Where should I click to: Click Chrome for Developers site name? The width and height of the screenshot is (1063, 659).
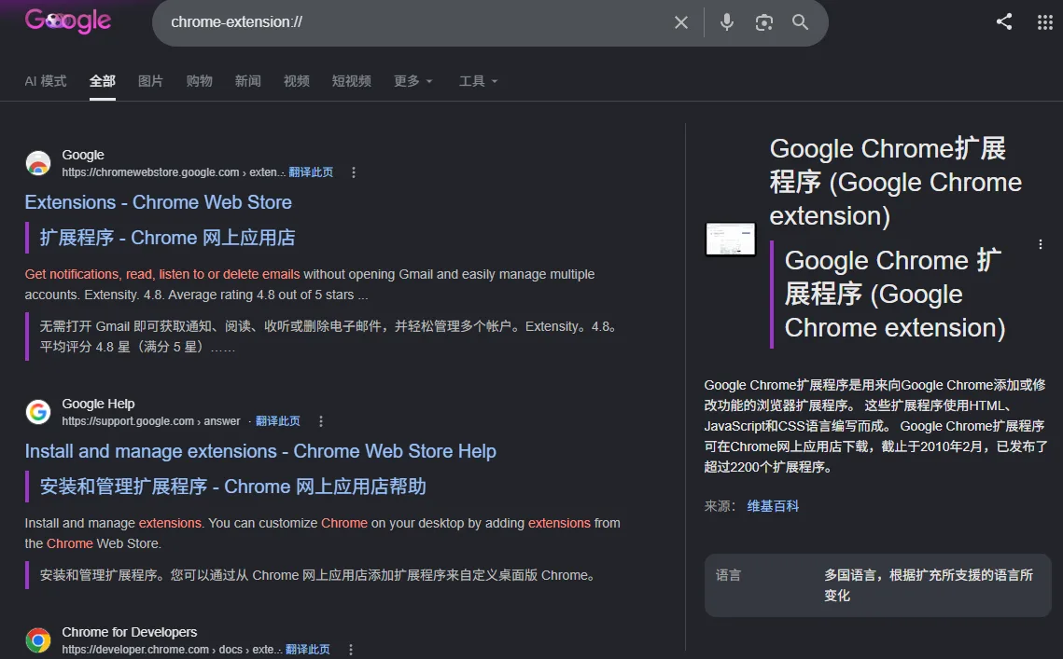click(130, 632)
